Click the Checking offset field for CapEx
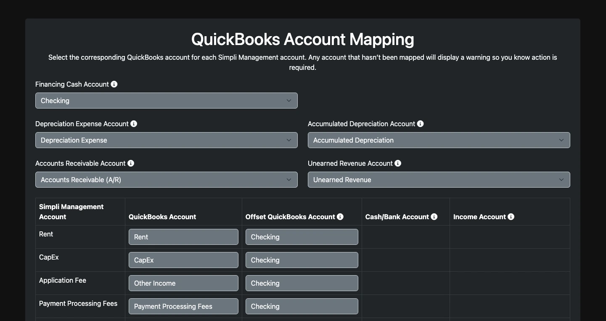Image resolution: width=606 pixels, height=321 pixels. click(302, 260)
